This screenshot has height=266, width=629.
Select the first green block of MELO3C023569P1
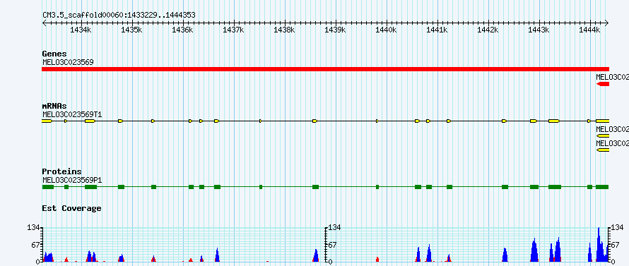point(48,187)
